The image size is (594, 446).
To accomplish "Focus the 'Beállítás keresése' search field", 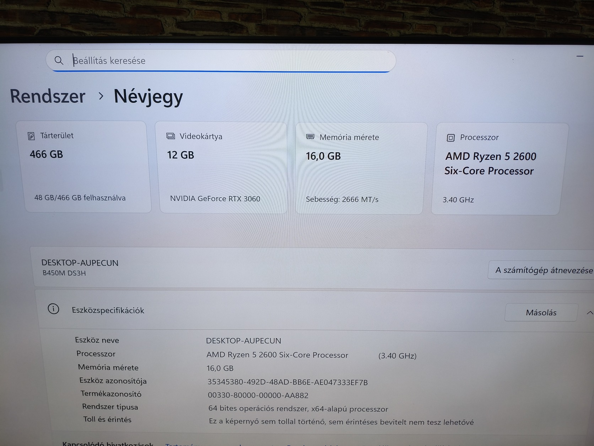I will tap(221, 61).
